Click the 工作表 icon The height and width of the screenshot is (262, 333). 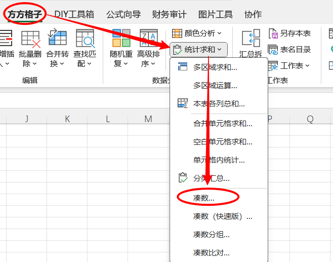coord(273,66)
